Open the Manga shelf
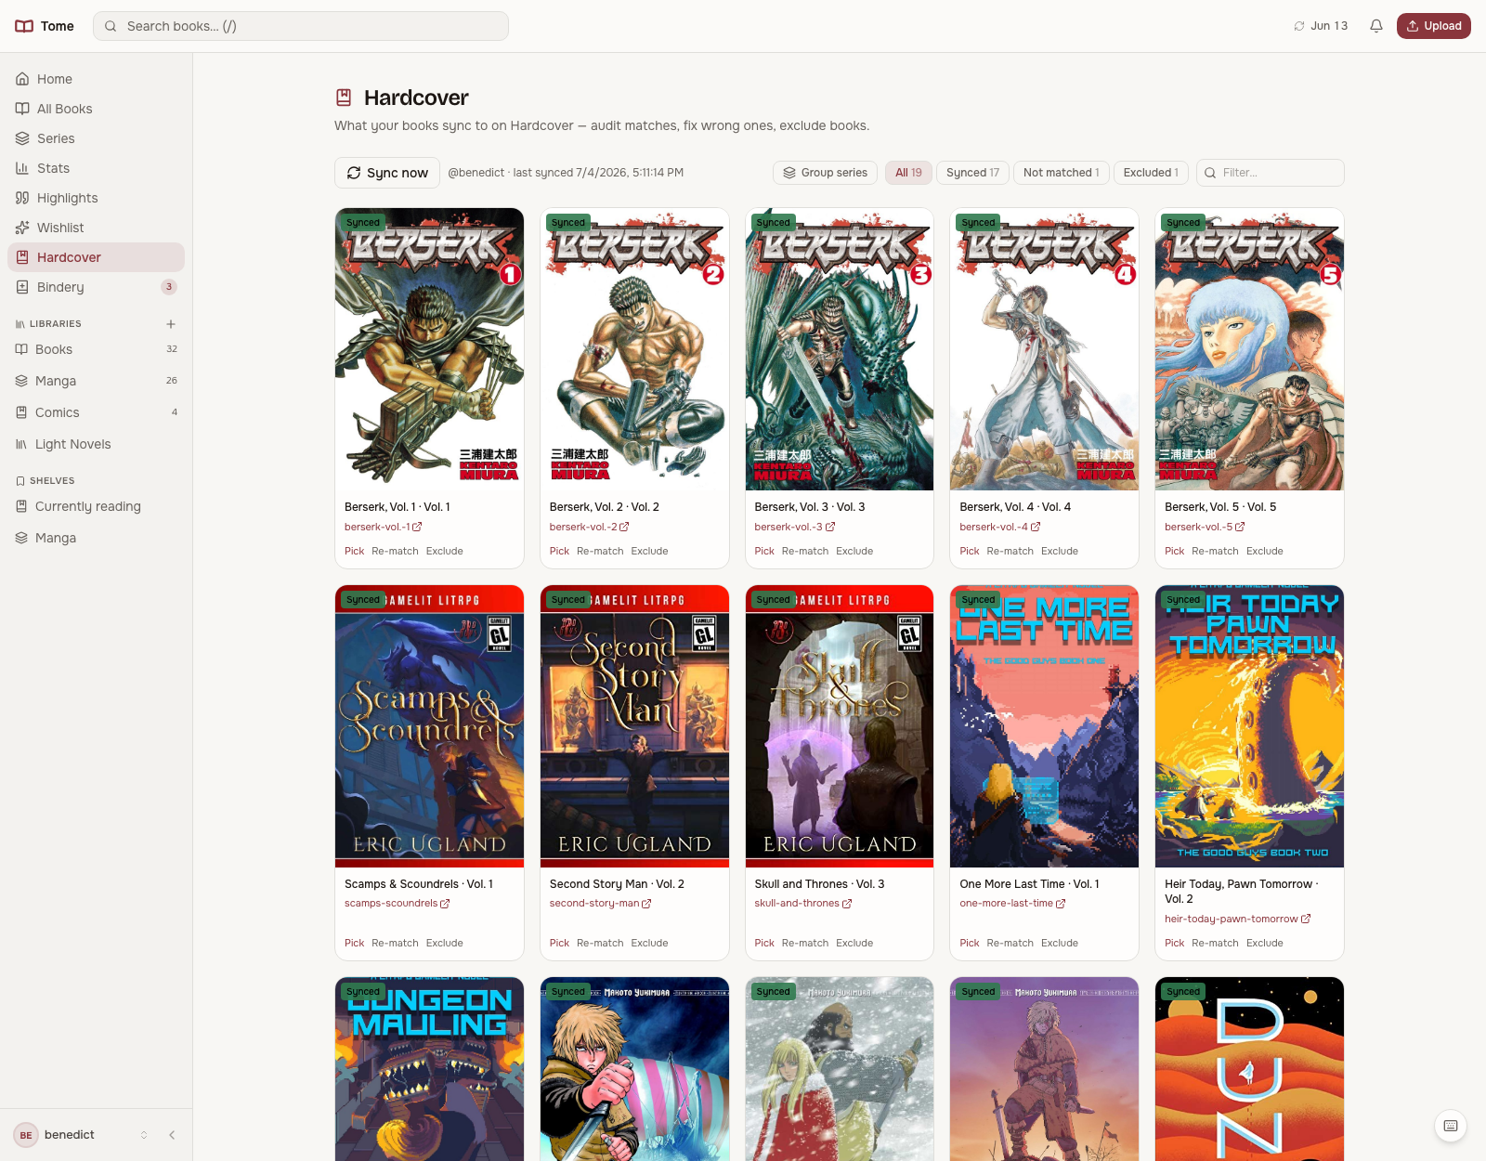Screen dimensions: 1486x1161 [x=97, y=538]
